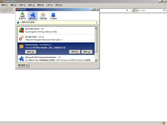Image resolution: width=167 pixels, height=125 pixels.
Task: Open the address bar URL history dropdown
Action: click(130, 10)
